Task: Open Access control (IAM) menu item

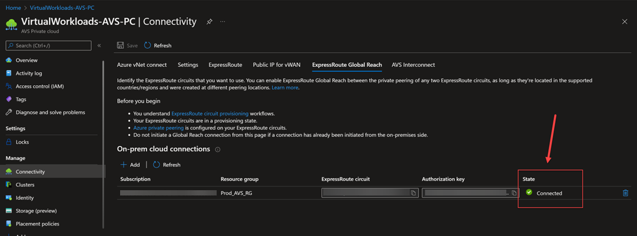Action: click(40, 86)
